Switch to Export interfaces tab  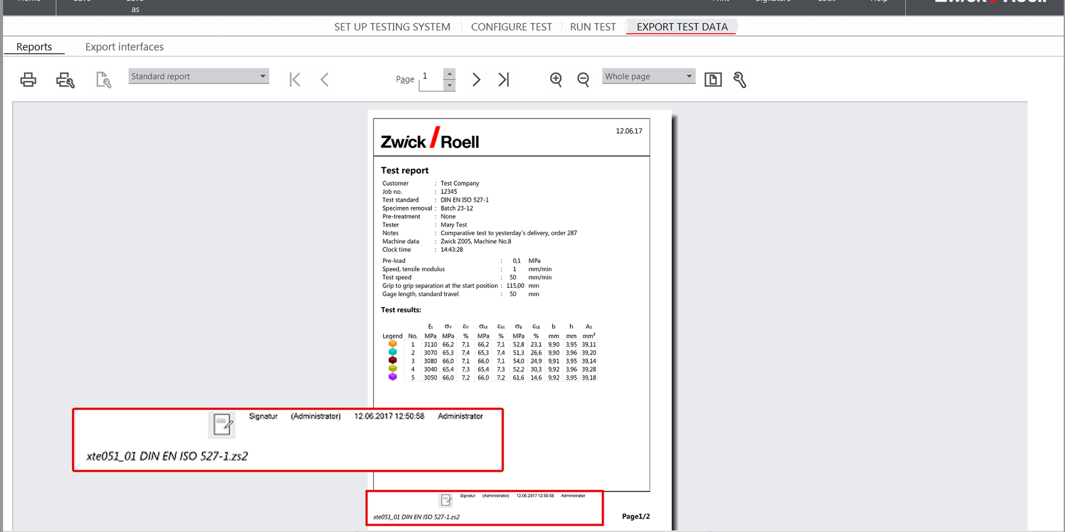(124, 47)
